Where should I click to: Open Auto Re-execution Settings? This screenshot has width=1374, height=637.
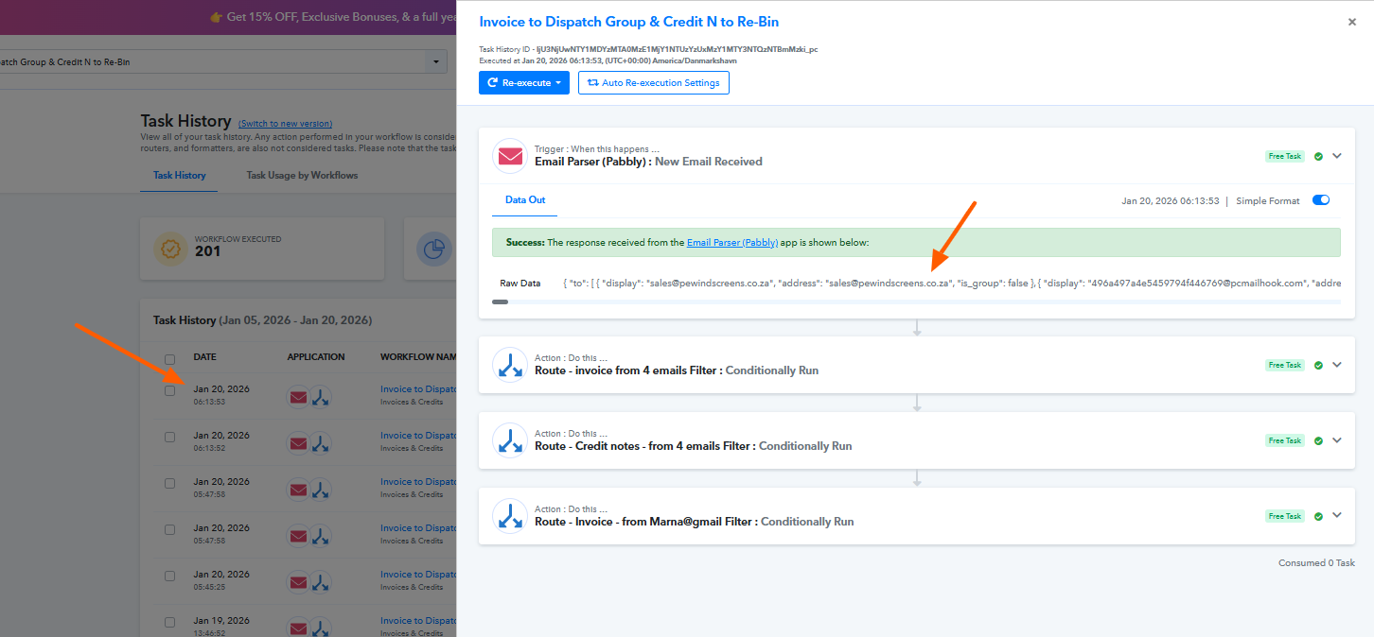click(653, 83)
